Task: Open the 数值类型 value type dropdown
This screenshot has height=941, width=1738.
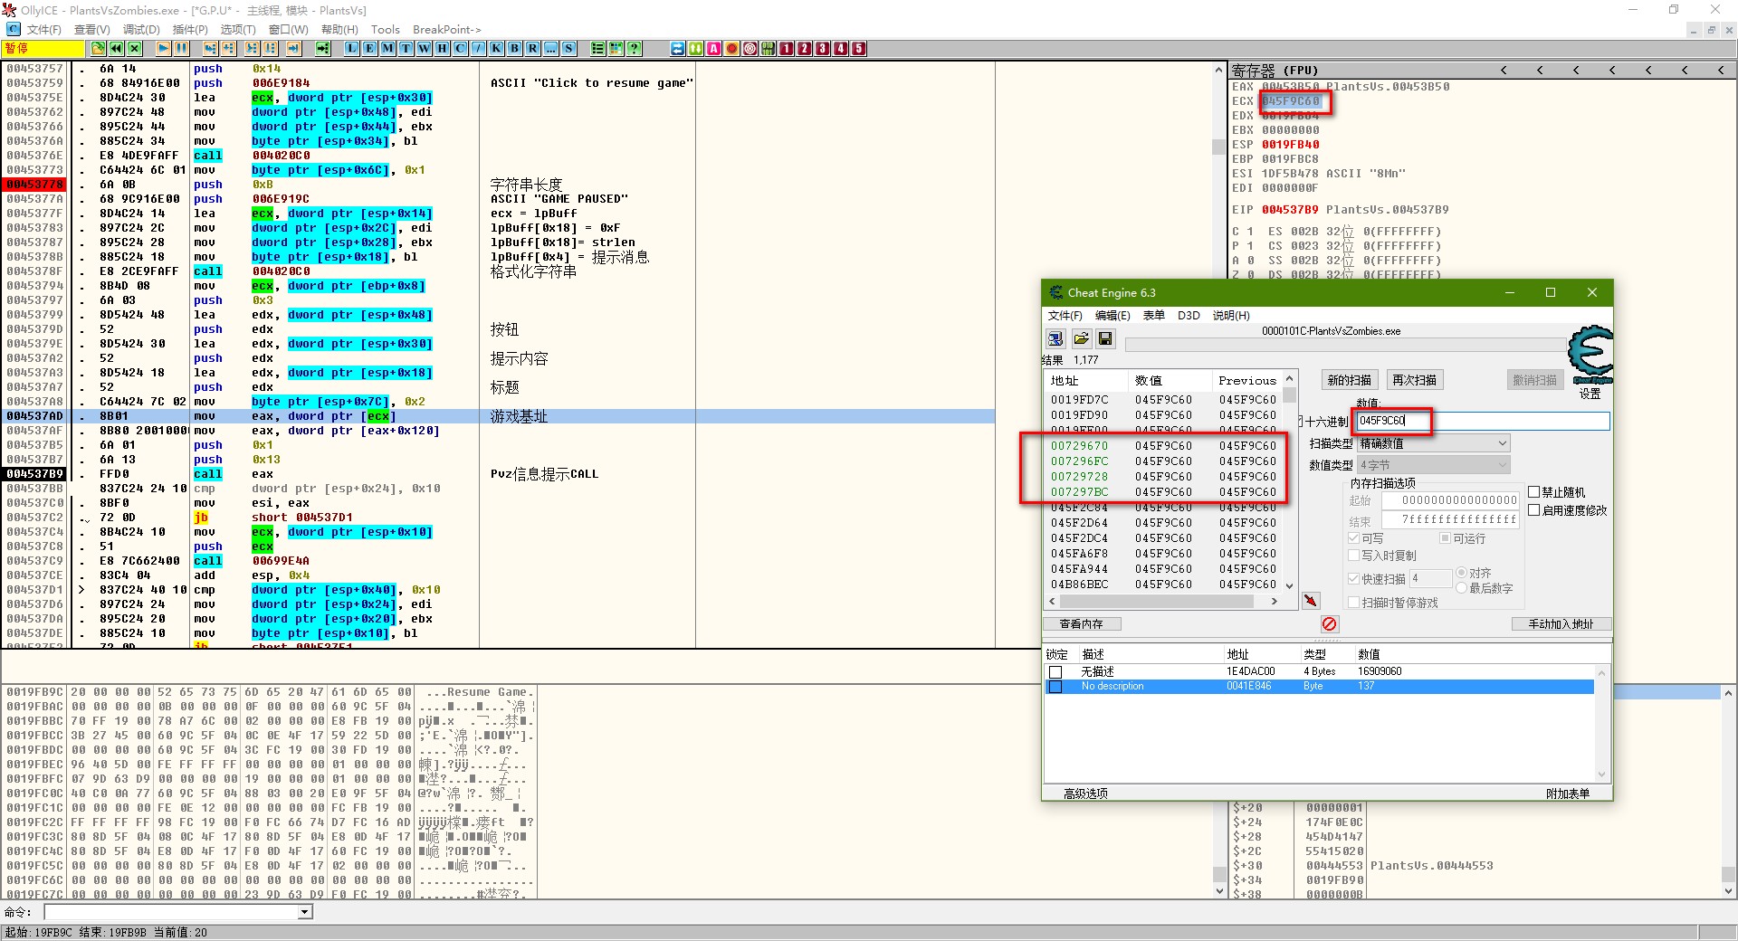Action: coord(1433,465)
